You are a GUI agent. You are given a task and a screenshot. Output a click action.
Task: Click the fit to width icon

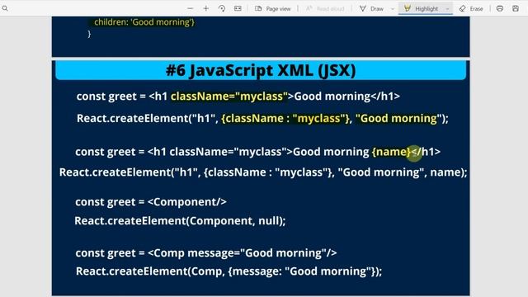point(238,8)
